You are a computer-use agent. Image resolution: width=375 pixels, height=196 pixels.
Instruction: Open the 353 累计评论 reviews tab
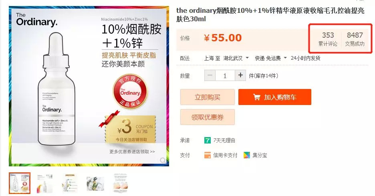tap(328, 39)
